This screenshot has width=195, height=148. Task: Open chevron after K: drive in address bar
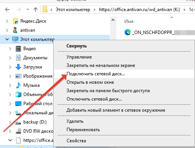pos(184,10)
